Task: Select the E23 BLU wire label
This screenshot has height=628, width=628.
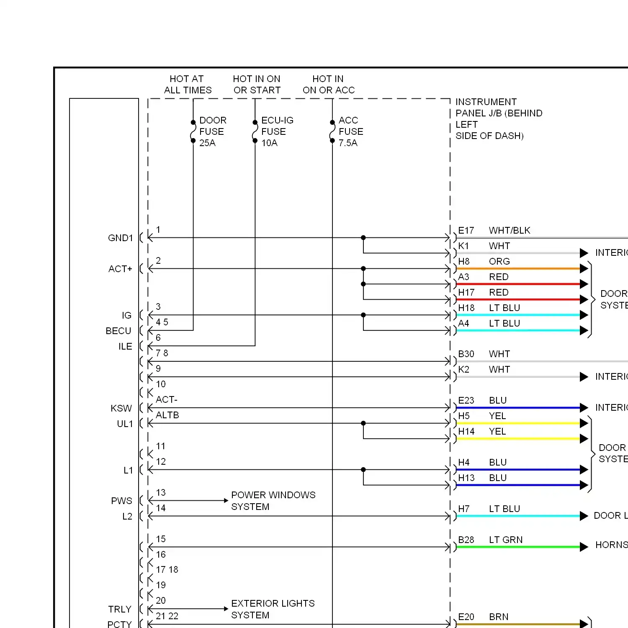Action: click(482, 400)
